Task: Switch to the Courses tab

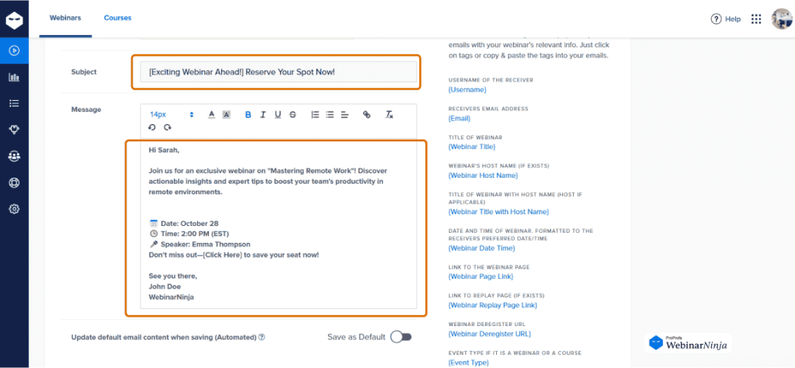Action: (x=118, y=18)
